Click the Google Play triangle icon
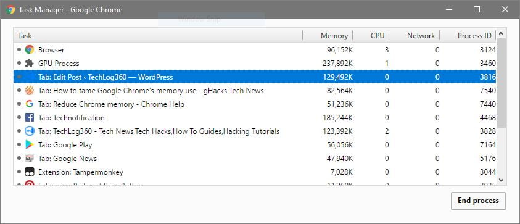 pos(30,145)
